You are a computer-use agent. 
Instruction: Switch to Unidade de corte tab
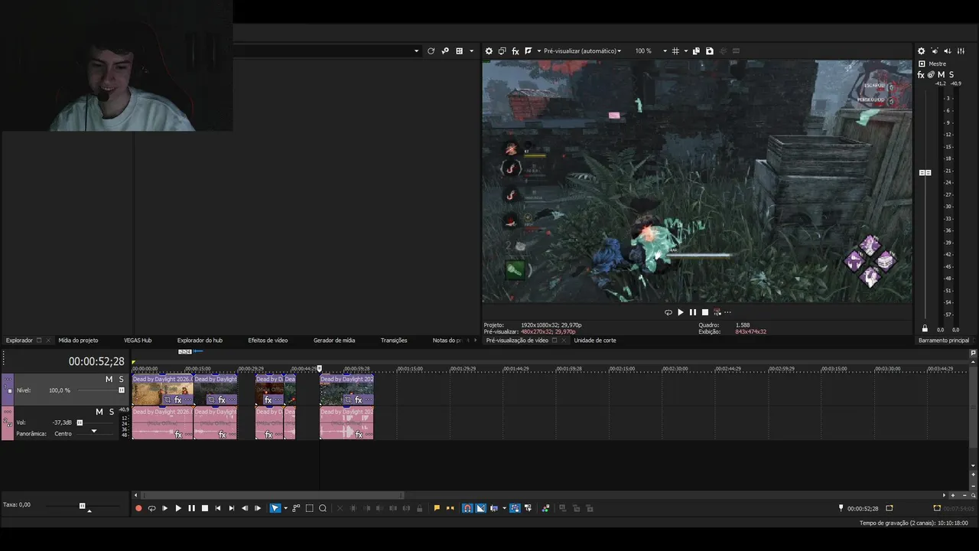pyautogui.click(x=595, y=341)
